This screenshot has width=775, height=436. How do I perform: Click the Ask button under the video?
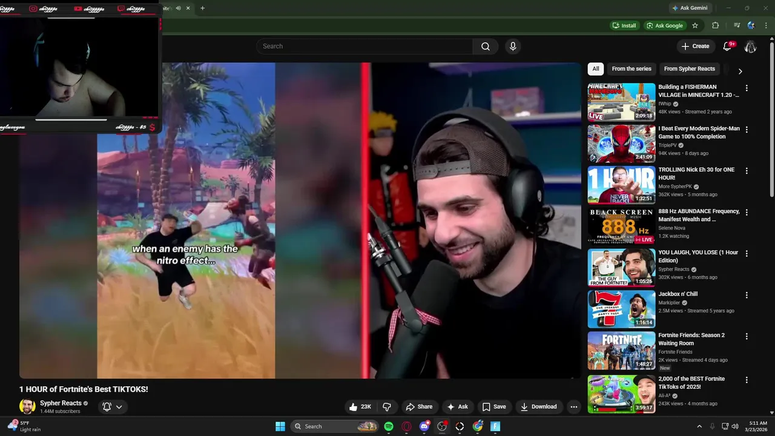(457, 407)
